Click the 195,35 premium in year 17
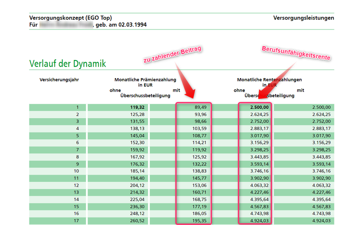Image resolution: width=345 pixels, height=225 pixels. click(x=200, y=221)
